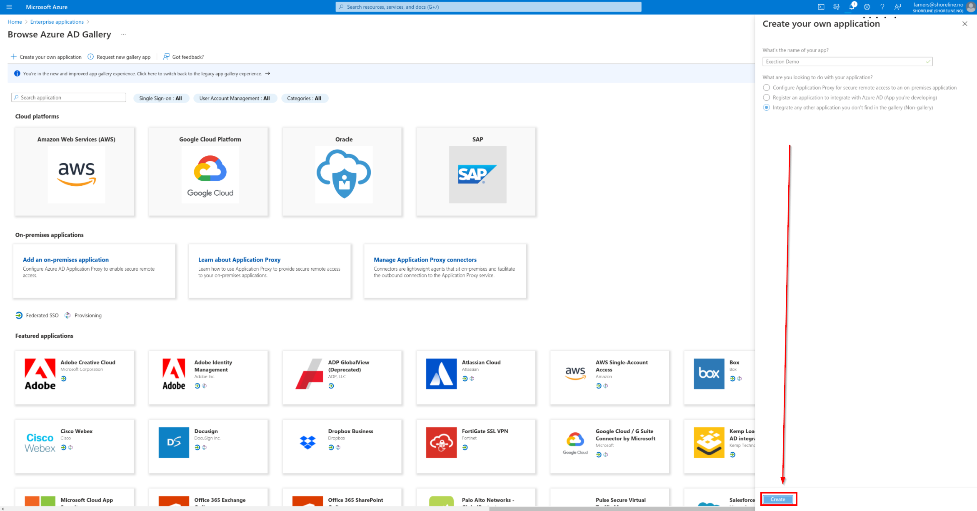Viewport: 977px width, 511px height.
Task: Open the Box app logo
Action: [709, 374]
